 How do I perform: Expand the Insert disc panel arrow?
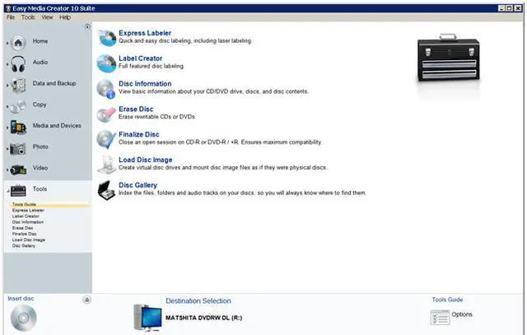(x=86, y=300)
